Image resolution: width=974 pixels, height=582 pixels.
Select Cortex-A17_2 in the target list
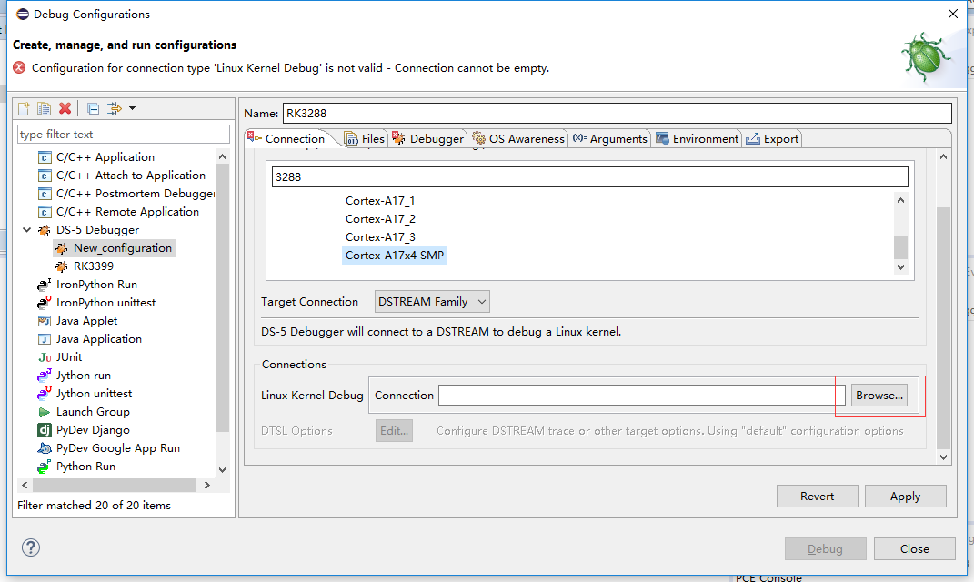tap(380, 218)
